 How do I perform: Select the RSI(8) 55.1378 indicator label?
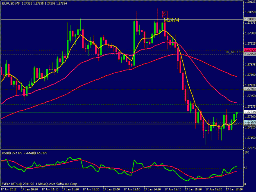point(12,153)
